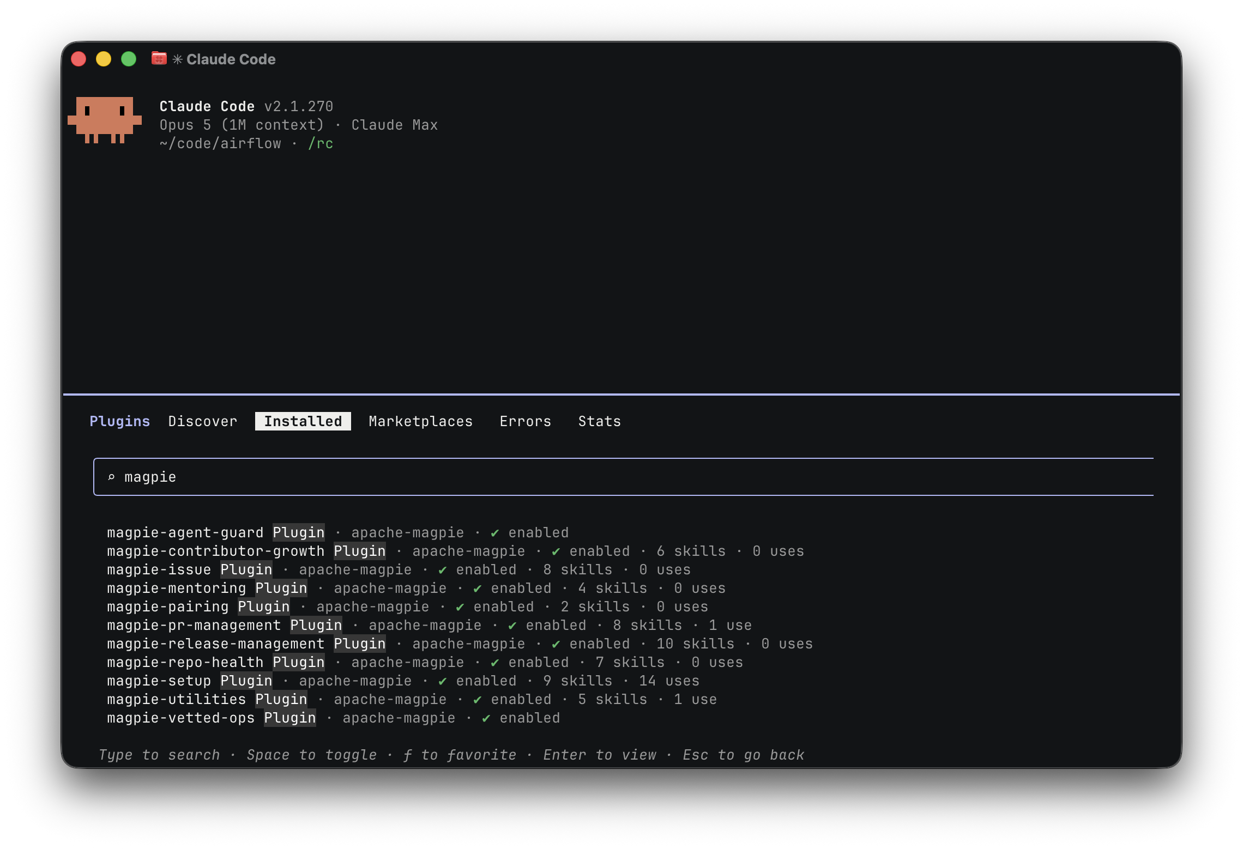Click 'Opus 5 (1M context)' model text

[x=242, y=125]
